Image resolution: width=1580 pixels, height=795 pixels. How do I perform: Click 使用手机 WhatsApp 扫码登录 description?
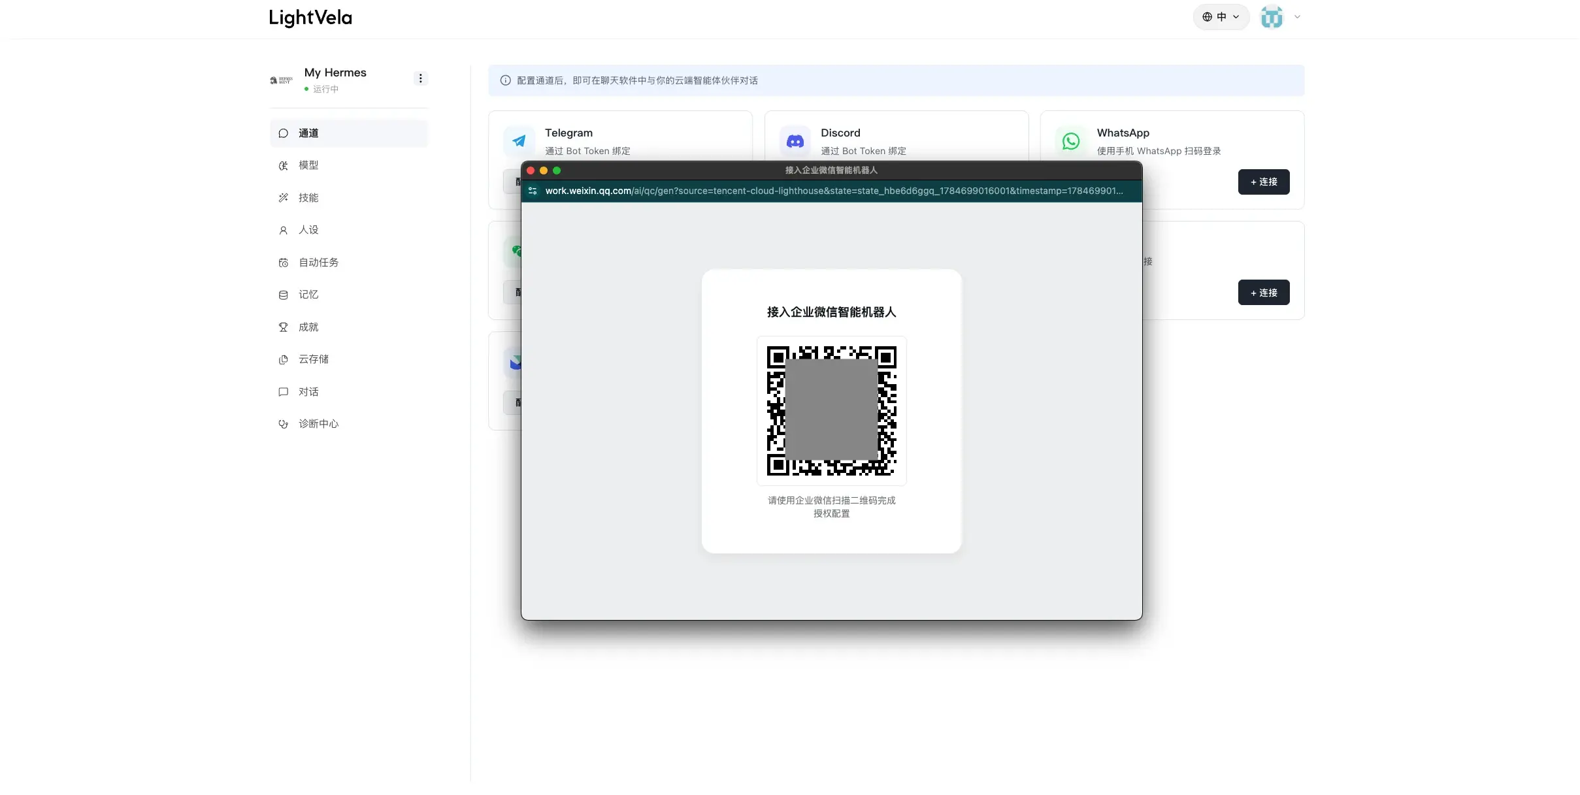coord(1159,151)
